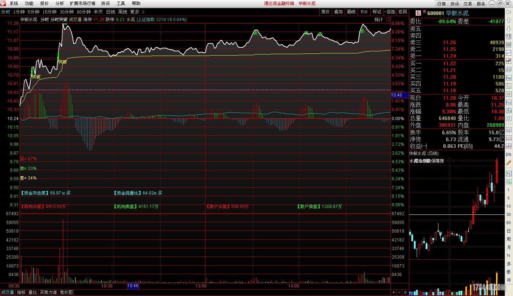Click the 竞价 toolbar button
The width and height of the screenshot is (513, 296).
tap(325, 12)
